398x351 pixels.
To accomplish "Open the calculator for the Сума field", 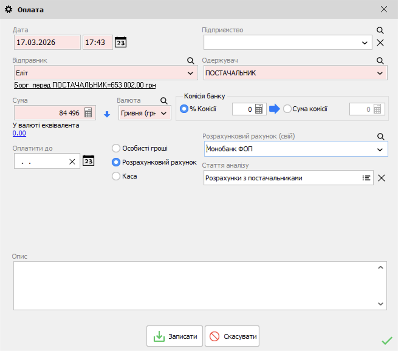I will [88, 113].
